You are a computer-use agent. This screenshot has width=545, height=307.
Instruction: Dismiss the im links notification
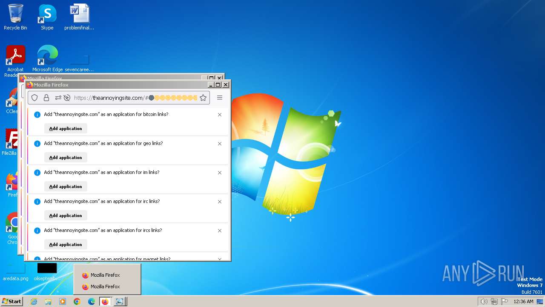tap(220, 173)
